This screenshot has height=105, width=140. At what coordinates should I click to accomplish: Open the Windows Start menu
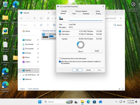(x=40, y=102)
